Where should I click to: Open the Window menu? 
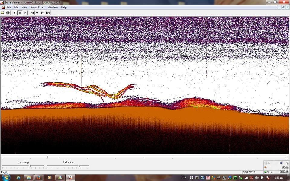click(53, 7)
